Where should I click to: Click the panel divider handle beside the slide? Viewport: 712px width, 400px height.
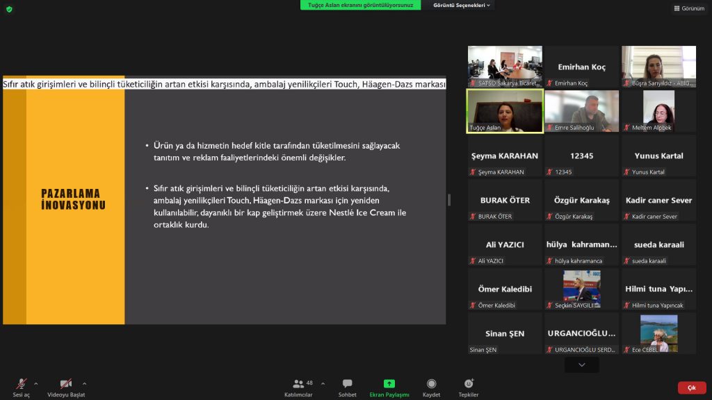click(449, 200)
